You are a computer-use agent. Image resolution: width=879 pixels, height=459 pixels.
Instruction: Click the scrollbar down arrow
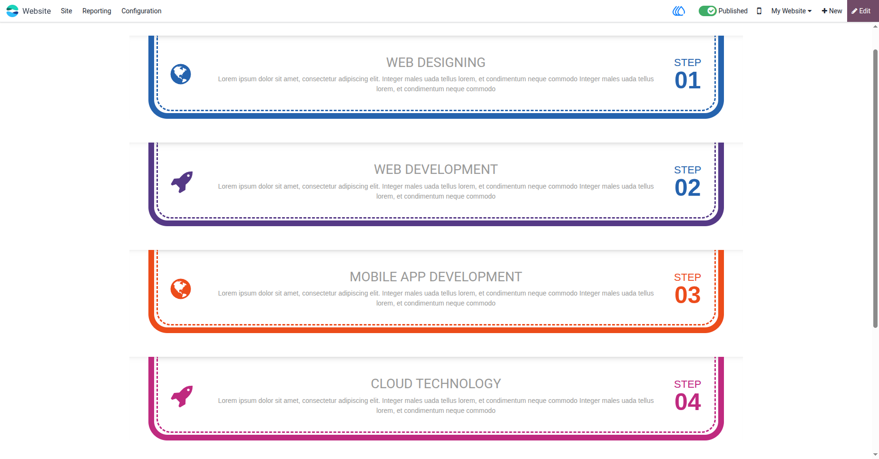(x=875, y=455)
